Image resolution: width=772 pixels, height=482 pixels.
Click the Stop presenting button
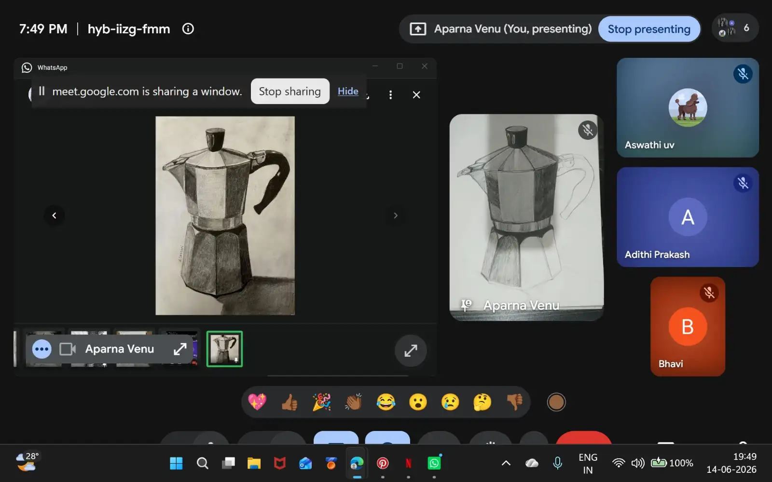click(649, 29)
